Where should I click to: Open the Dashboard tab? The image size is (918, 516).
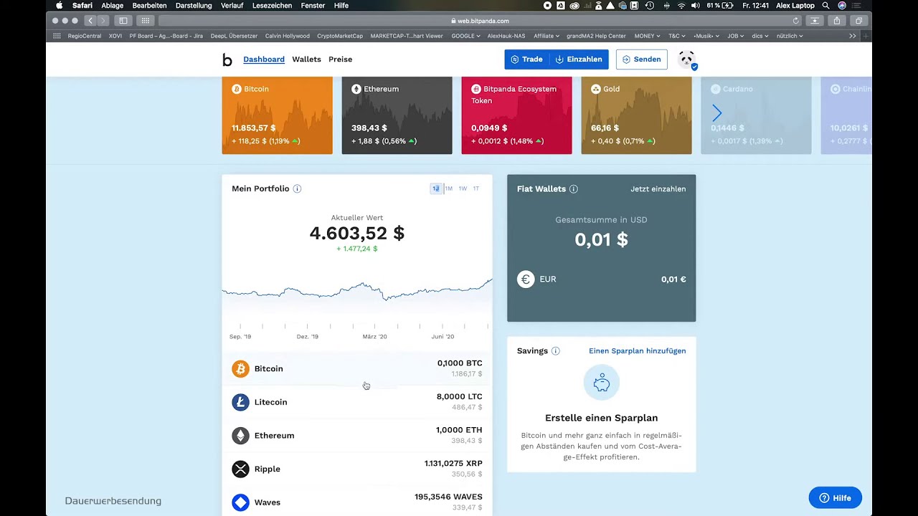[264, 59]
